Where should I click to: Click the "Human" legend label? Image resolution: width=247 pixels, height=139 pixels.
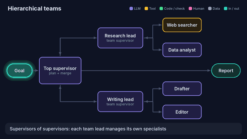click(199, 8)
